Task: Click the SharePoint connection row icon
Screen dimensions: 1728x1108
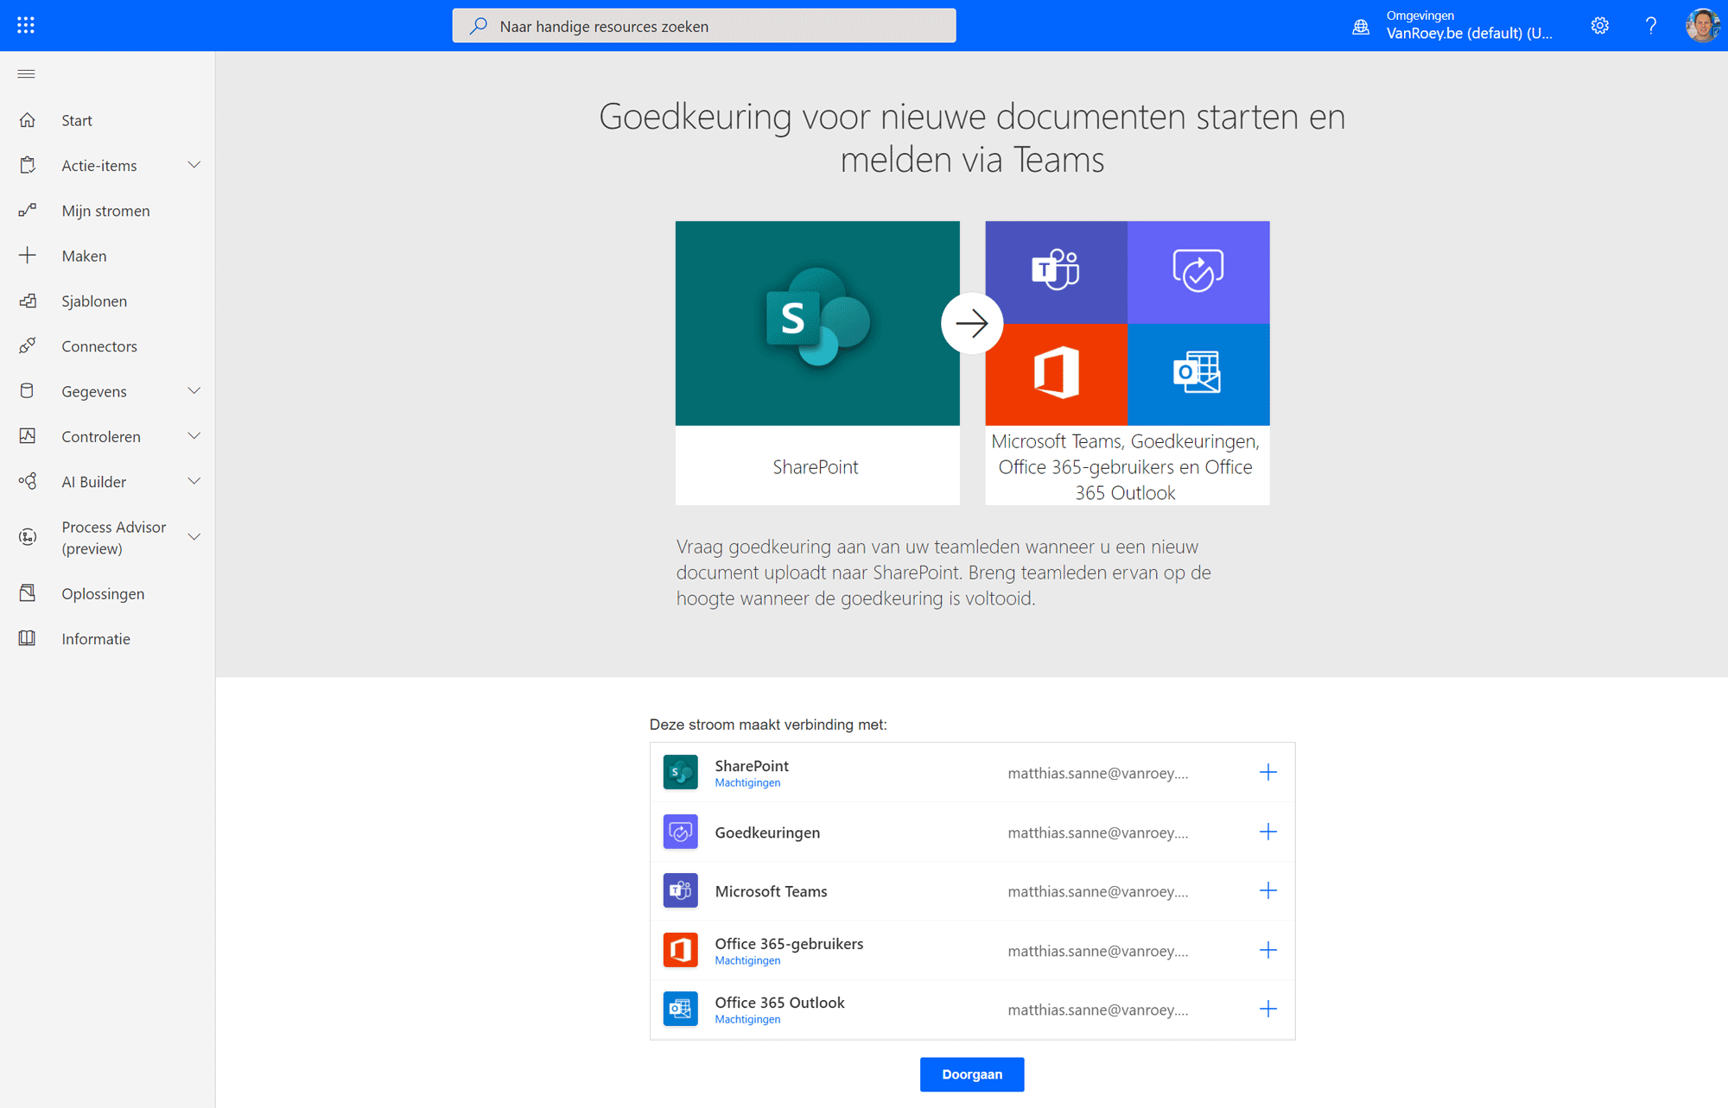Action: 681,772
